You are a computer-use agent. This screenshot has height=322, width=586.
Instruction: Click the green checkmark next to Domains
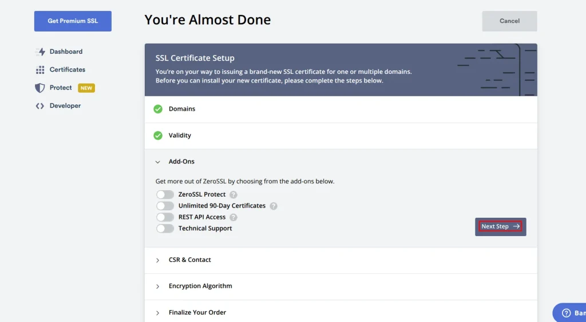coord(158,109)
